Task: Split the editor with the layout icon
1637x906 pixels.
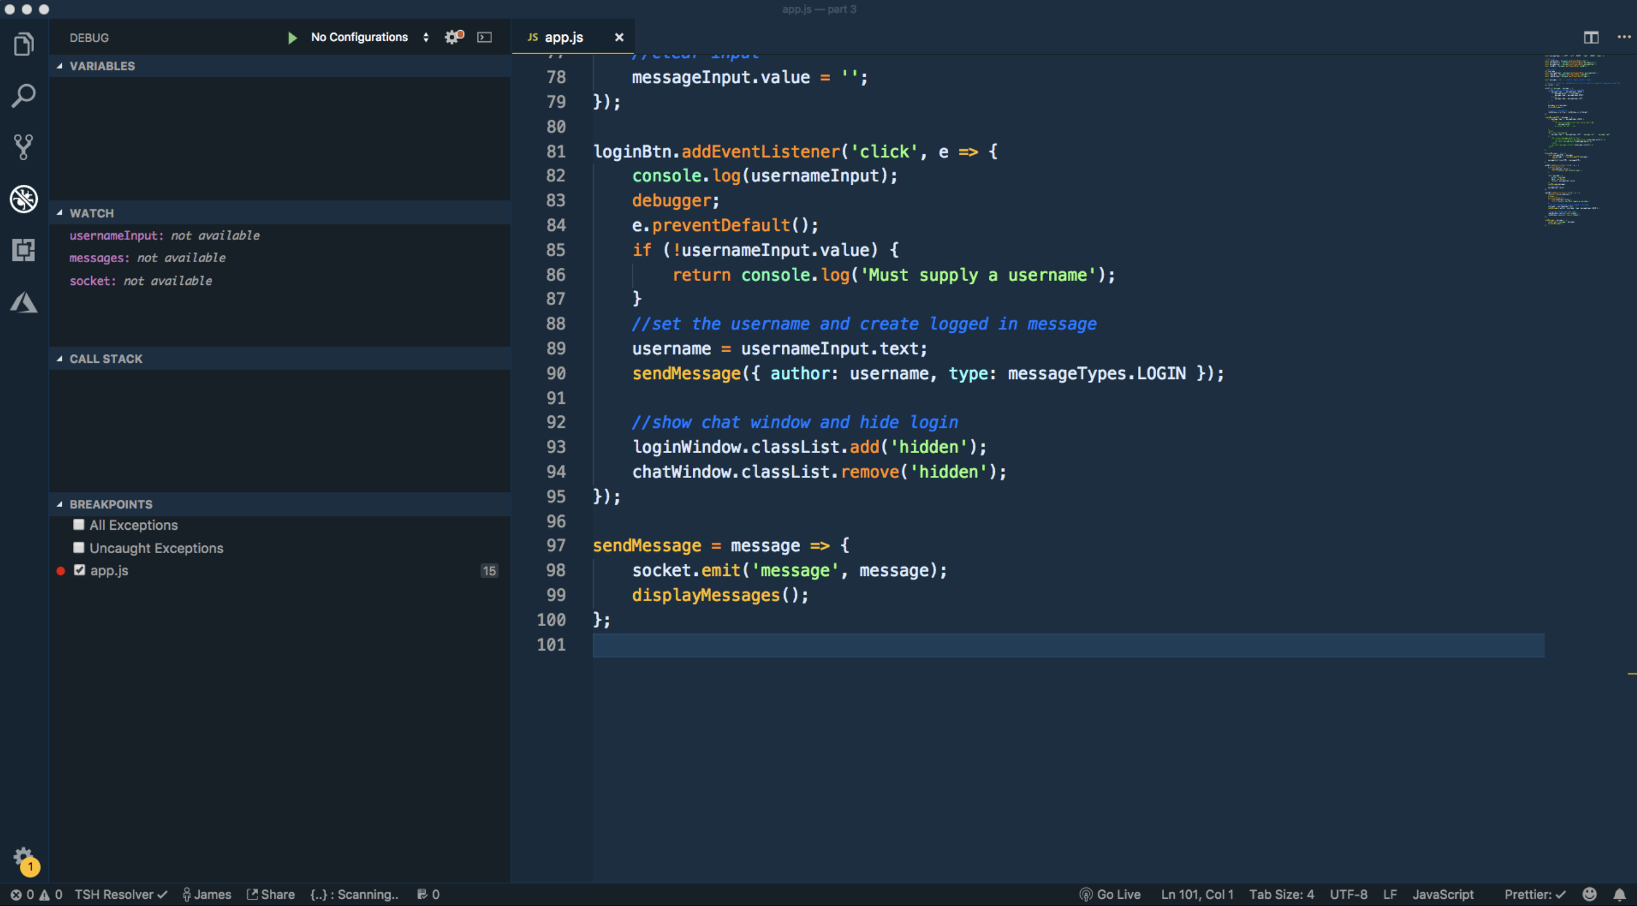Action: click(x=1592, y=37)
